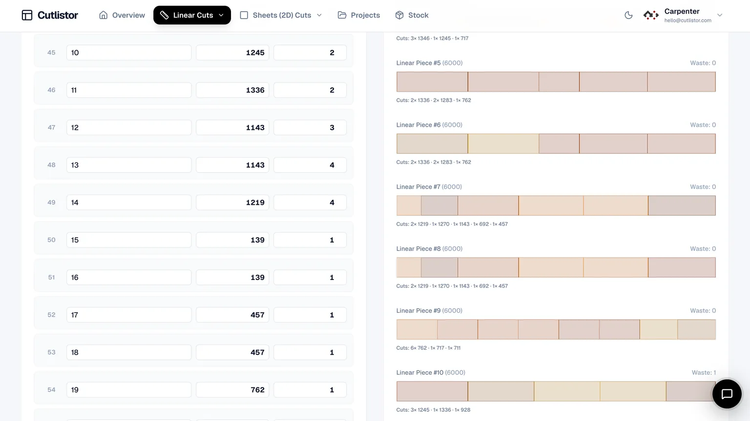Edit the name field containing 19

pyautogui.click(x=129, y=390)
